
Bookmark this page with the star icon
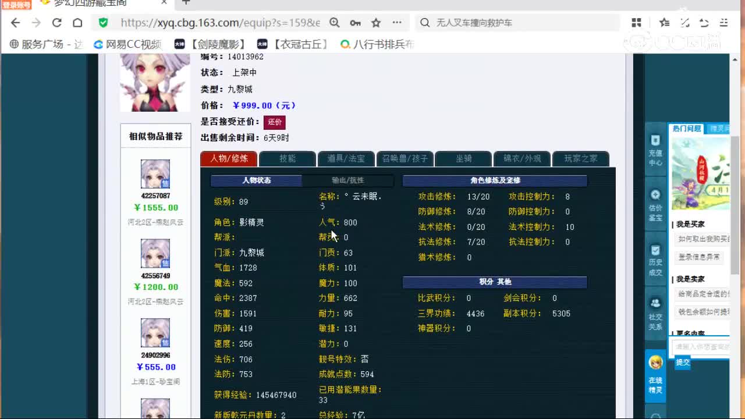click(376, 23)
